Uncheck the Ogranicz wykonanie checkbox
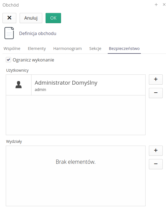The image size is (166, 209). 8,60
